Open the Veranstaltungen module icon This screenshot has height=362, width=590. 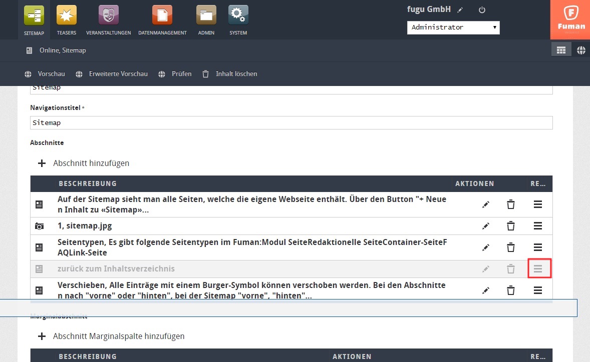108,15
